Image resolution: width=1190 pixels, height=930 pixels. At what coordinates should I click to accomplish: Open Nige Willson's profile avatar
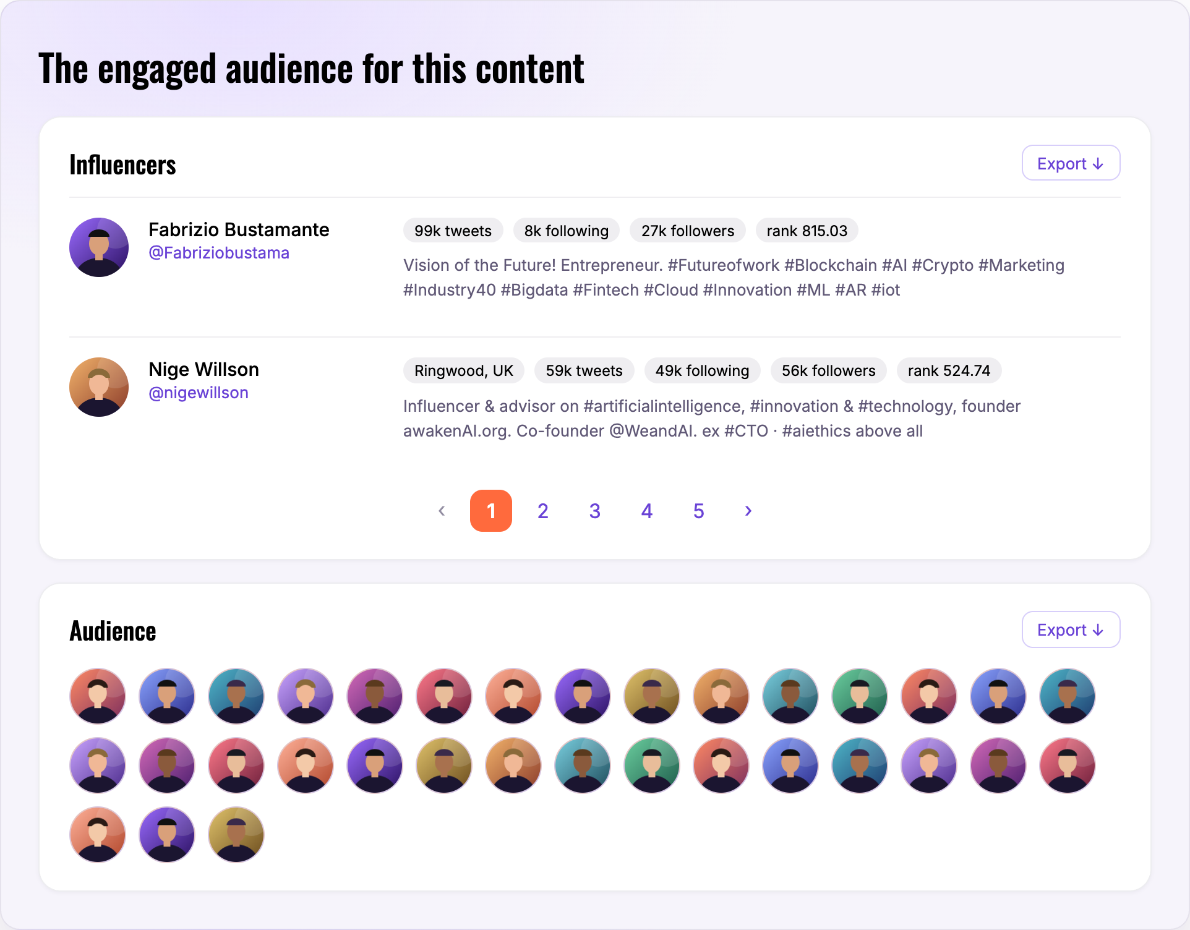pos(99,387)
